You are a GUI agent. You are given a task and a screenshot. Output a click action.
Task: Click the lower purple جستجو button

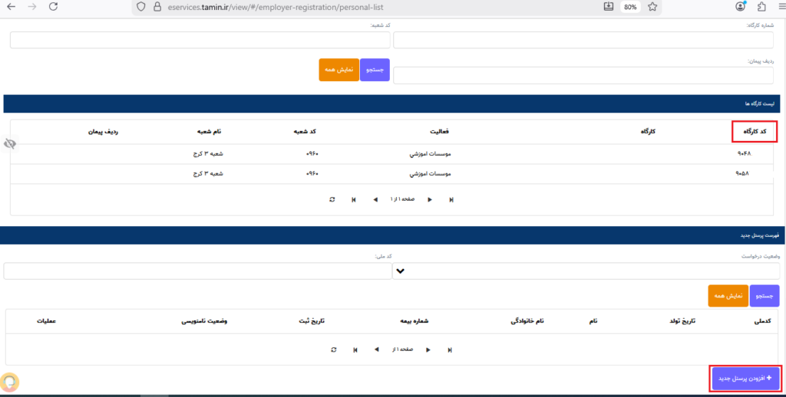pyautogui.click(x=764, y=296)
